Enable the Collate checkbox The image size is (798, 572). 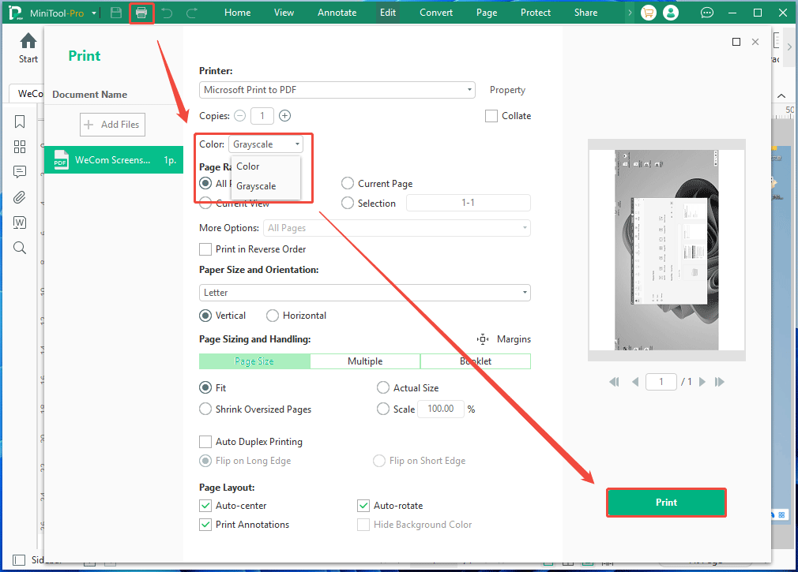[x=491, y=115]
